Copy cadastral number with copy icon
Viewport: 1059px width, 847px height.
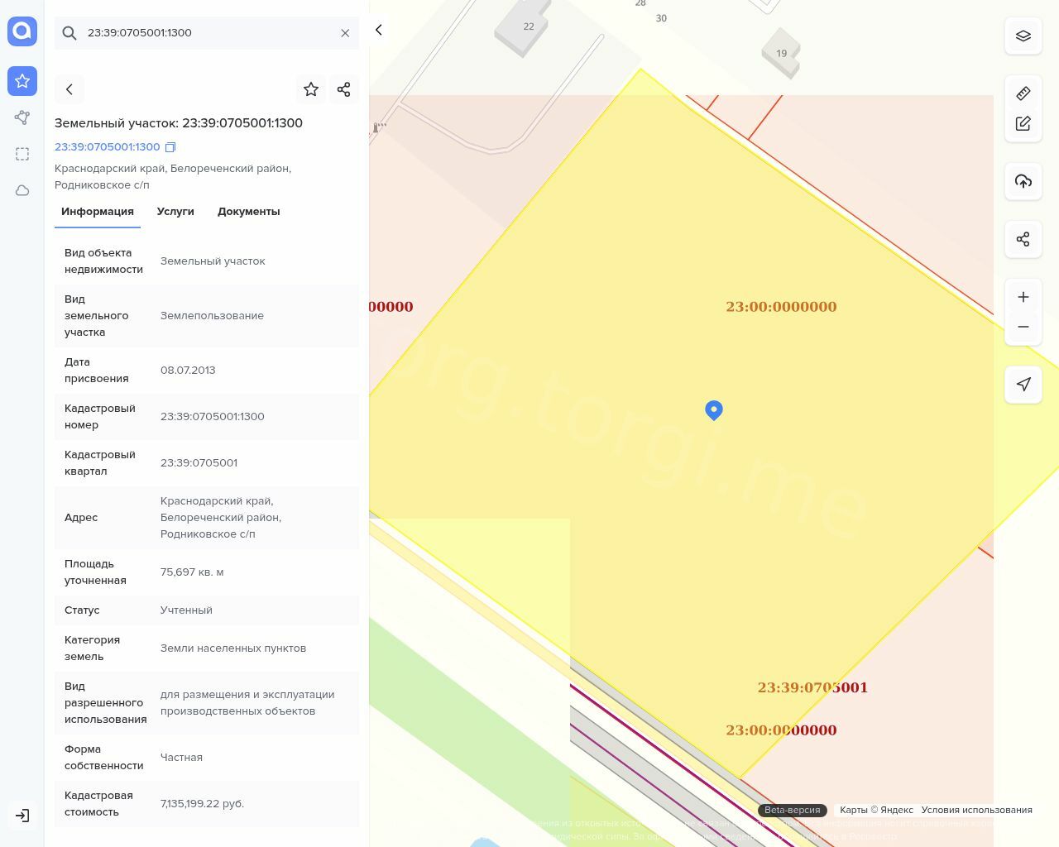point(170,147)
